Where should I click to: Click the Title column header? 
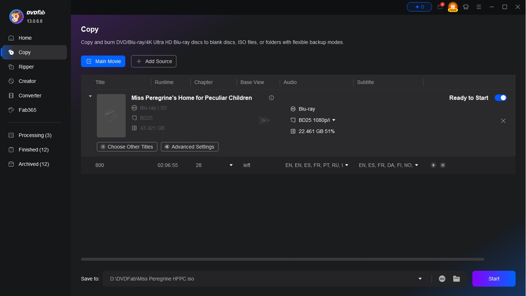tap(100, 82)
